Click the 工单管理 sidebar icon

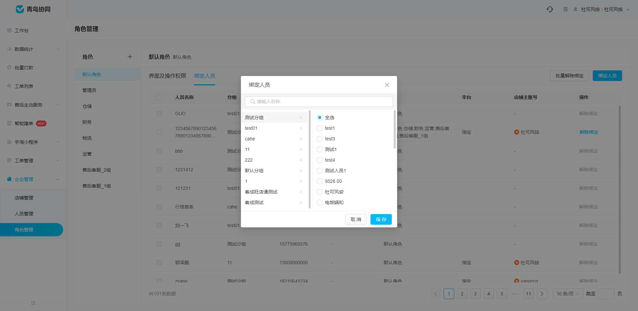(x=9, y=160)
